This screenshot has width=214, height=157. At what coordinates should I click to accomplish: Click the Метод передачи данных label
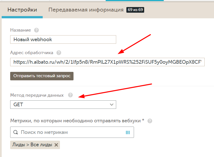(x=37, y=95)
